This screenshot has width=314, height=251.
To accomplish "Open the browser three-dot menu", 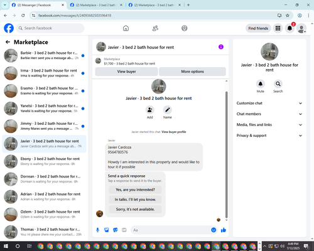I will coord(308,15).
